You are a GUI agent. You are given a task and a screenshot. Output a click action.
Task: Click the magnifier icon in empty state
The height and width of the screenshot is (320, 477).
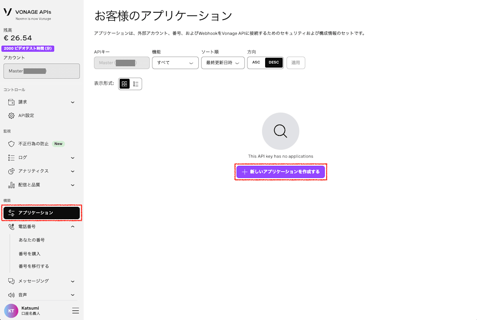click(281, 131)
